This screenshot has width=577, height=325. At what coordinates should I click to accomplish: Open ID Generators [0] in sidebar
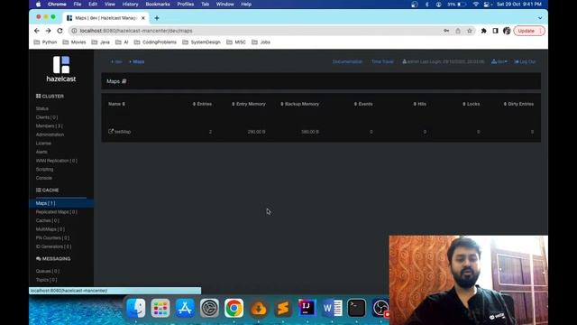54,246
